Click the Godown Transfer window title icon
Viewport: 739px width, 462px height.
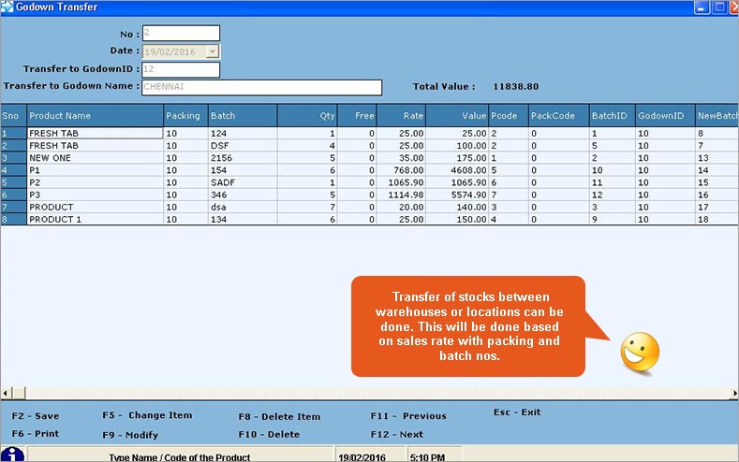(8, 7)
